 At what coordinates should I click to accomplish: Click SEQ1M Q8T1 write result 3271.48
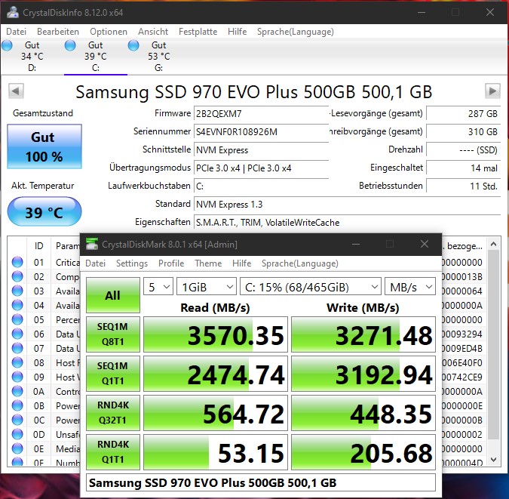[363, 334]
